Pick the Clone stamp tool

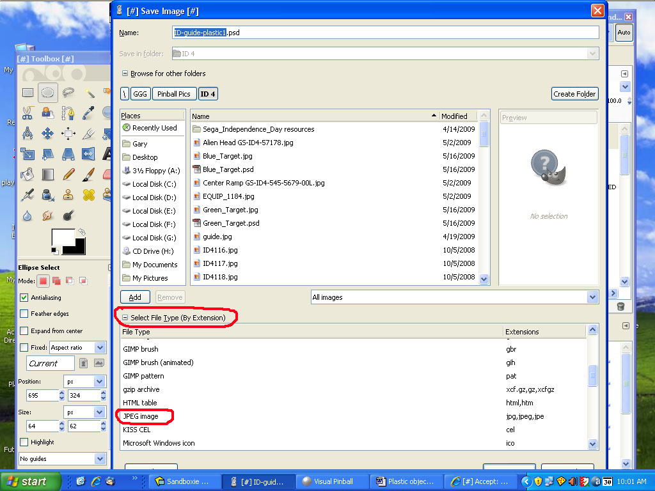68,194
